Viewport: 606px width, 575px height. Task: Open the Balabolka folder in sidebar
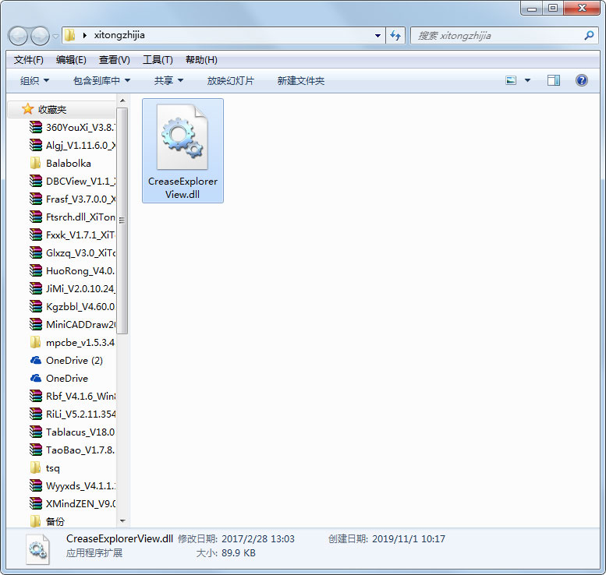pos(68,164)
